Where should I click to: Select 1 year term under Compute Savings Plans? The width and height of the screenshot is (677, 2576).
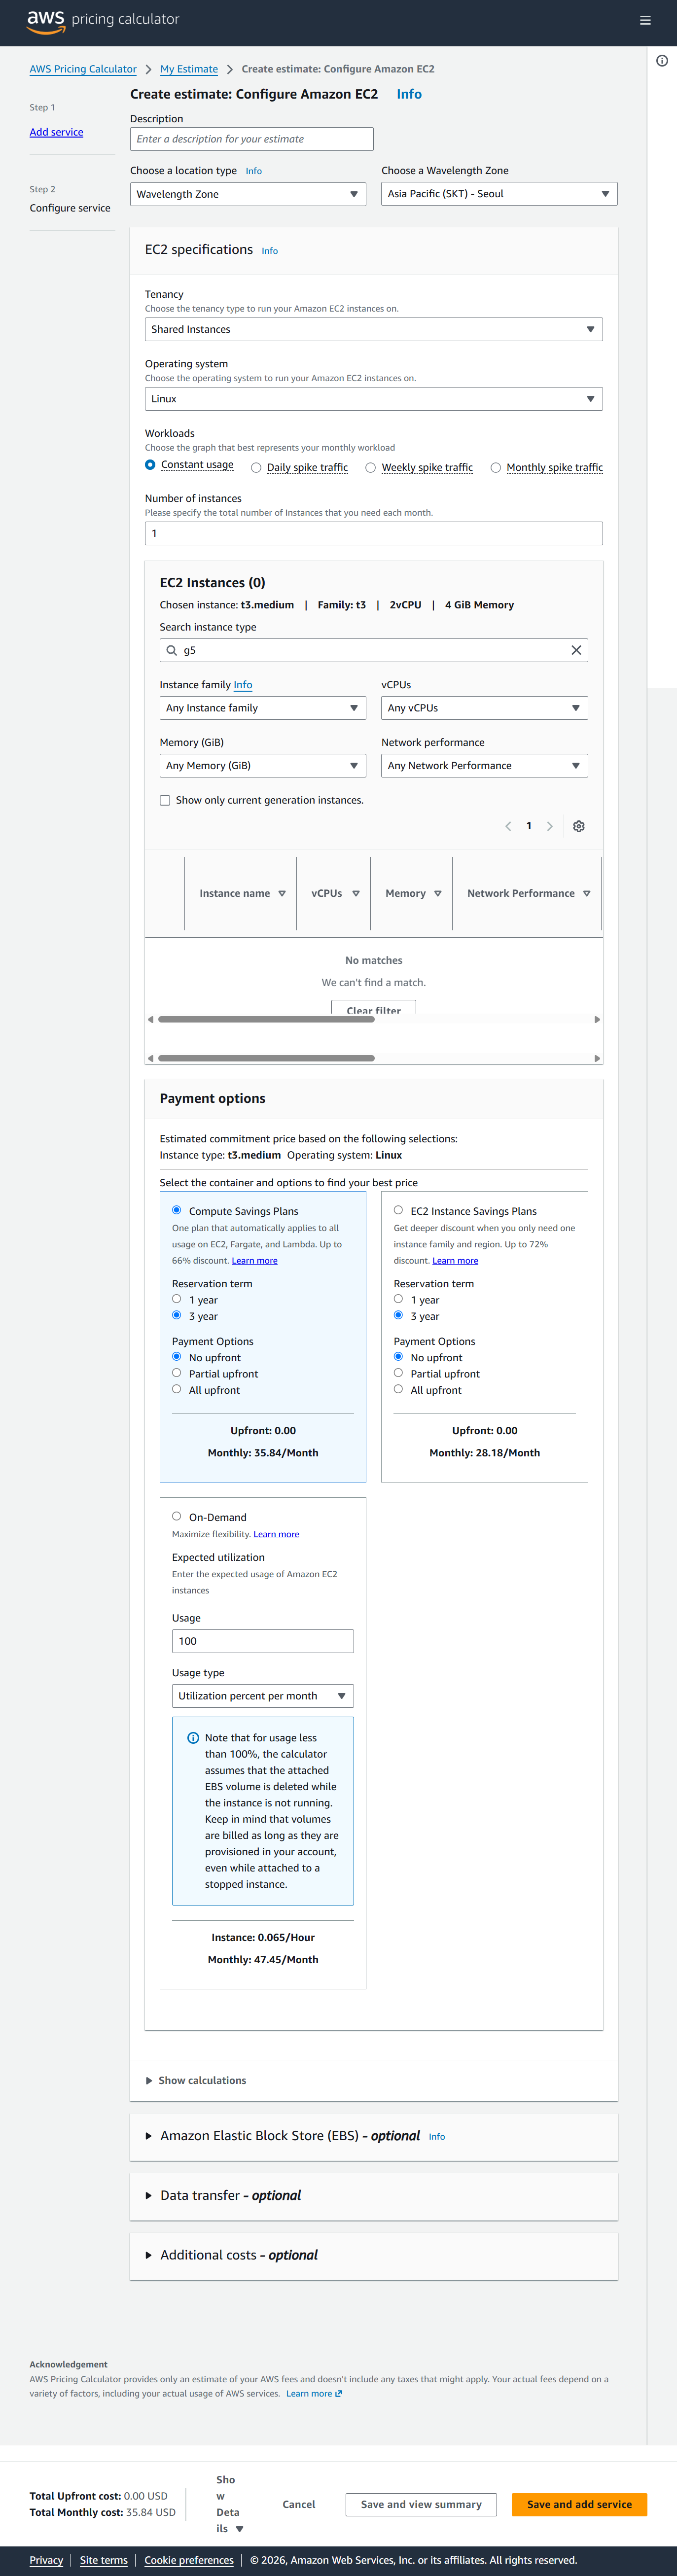177,1299
